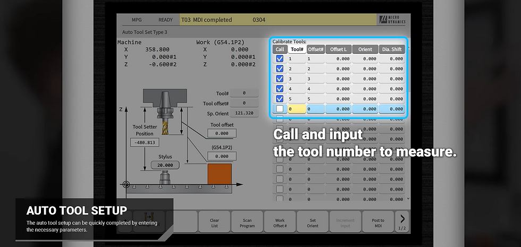
Task: Click the tool holder with end mill graphic
Action: [x=164, y=113]
